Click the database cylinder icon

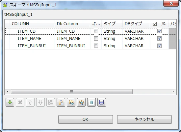pos(91,102)
